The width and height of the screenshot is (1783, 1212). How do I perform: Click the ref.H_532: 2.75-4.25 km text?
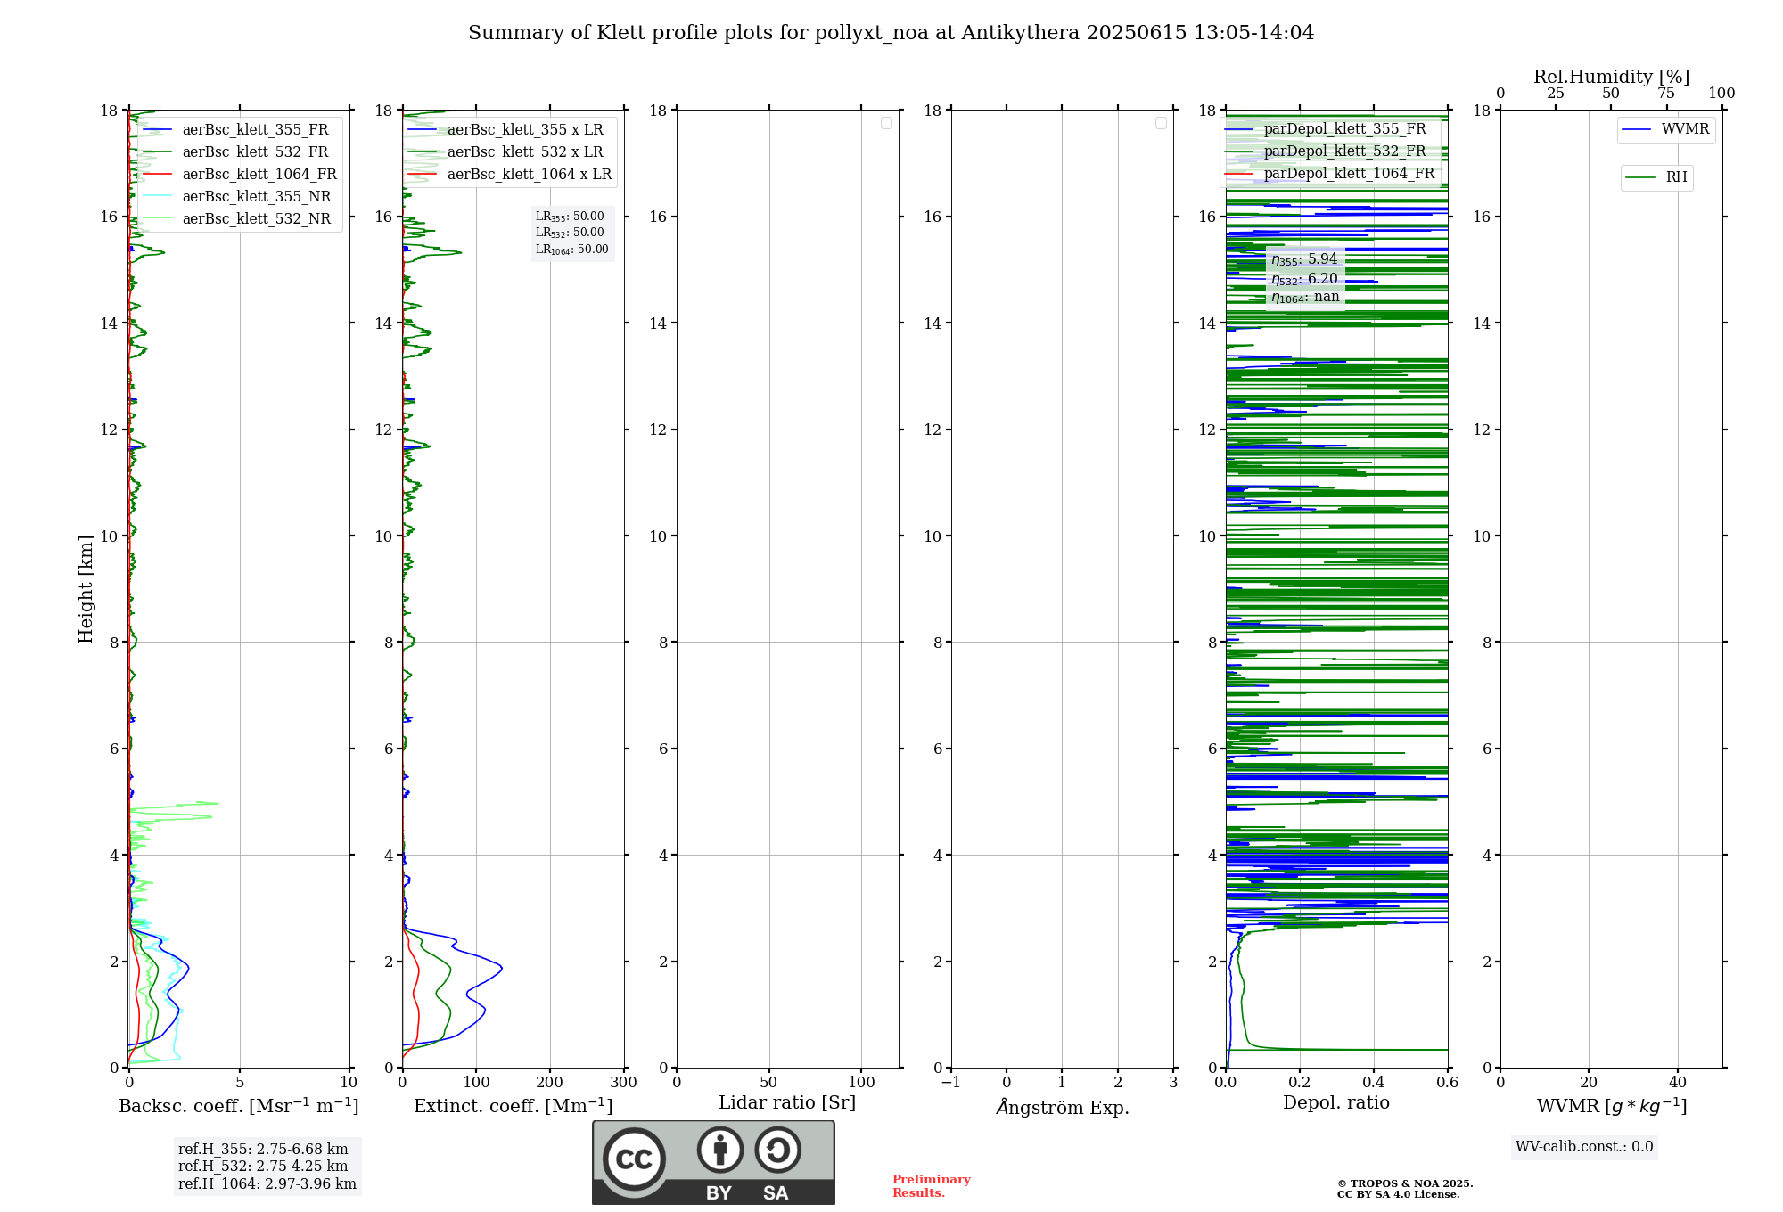point(263,1167)
